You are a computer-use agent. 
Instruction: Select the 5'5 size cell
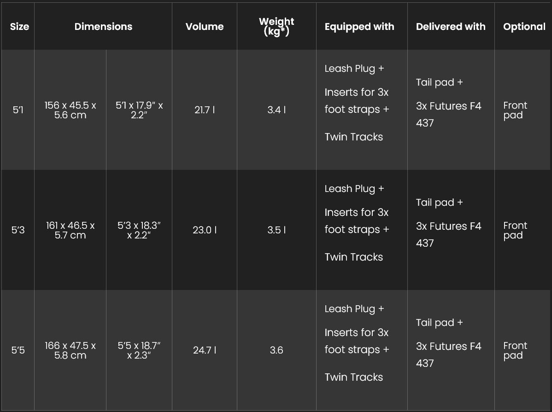[x=18, y=350]
